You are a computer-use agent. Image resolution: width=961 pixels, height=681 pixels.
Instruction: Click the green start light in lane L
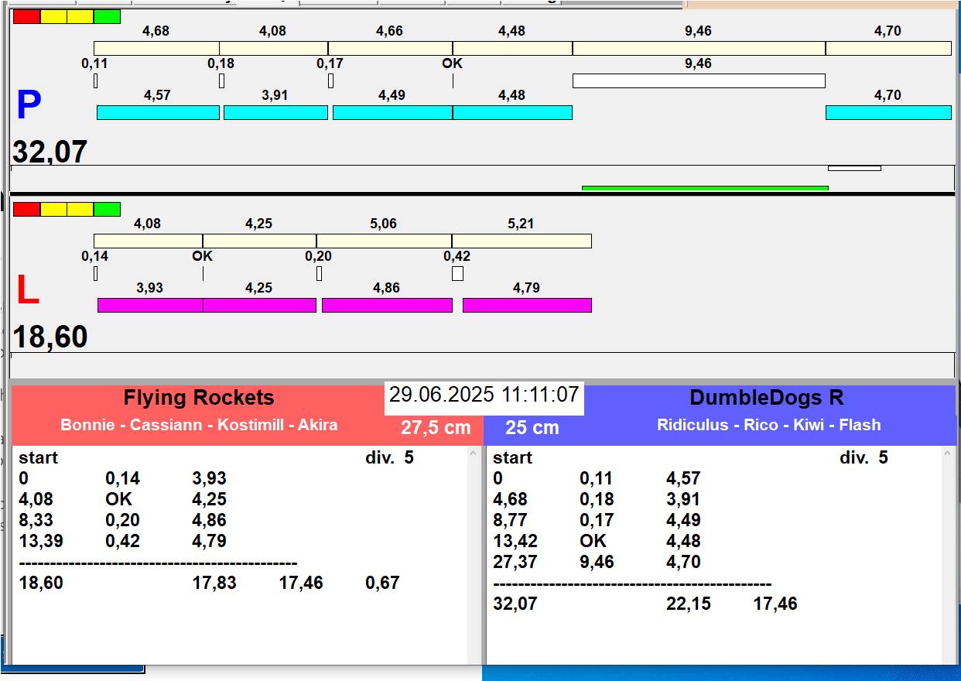click(107, 209)
